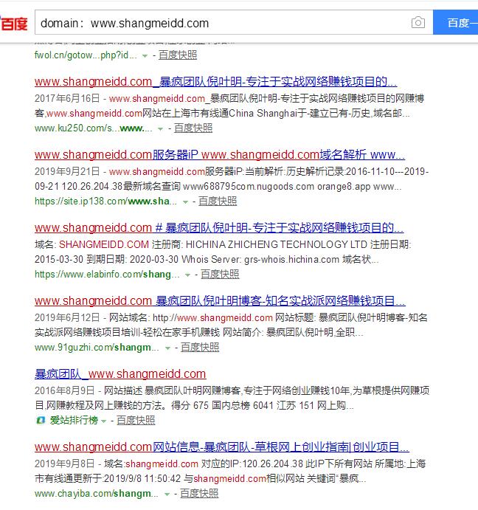
Task: Click the 爱站排行榜 site icon
Action: [41, 420]
